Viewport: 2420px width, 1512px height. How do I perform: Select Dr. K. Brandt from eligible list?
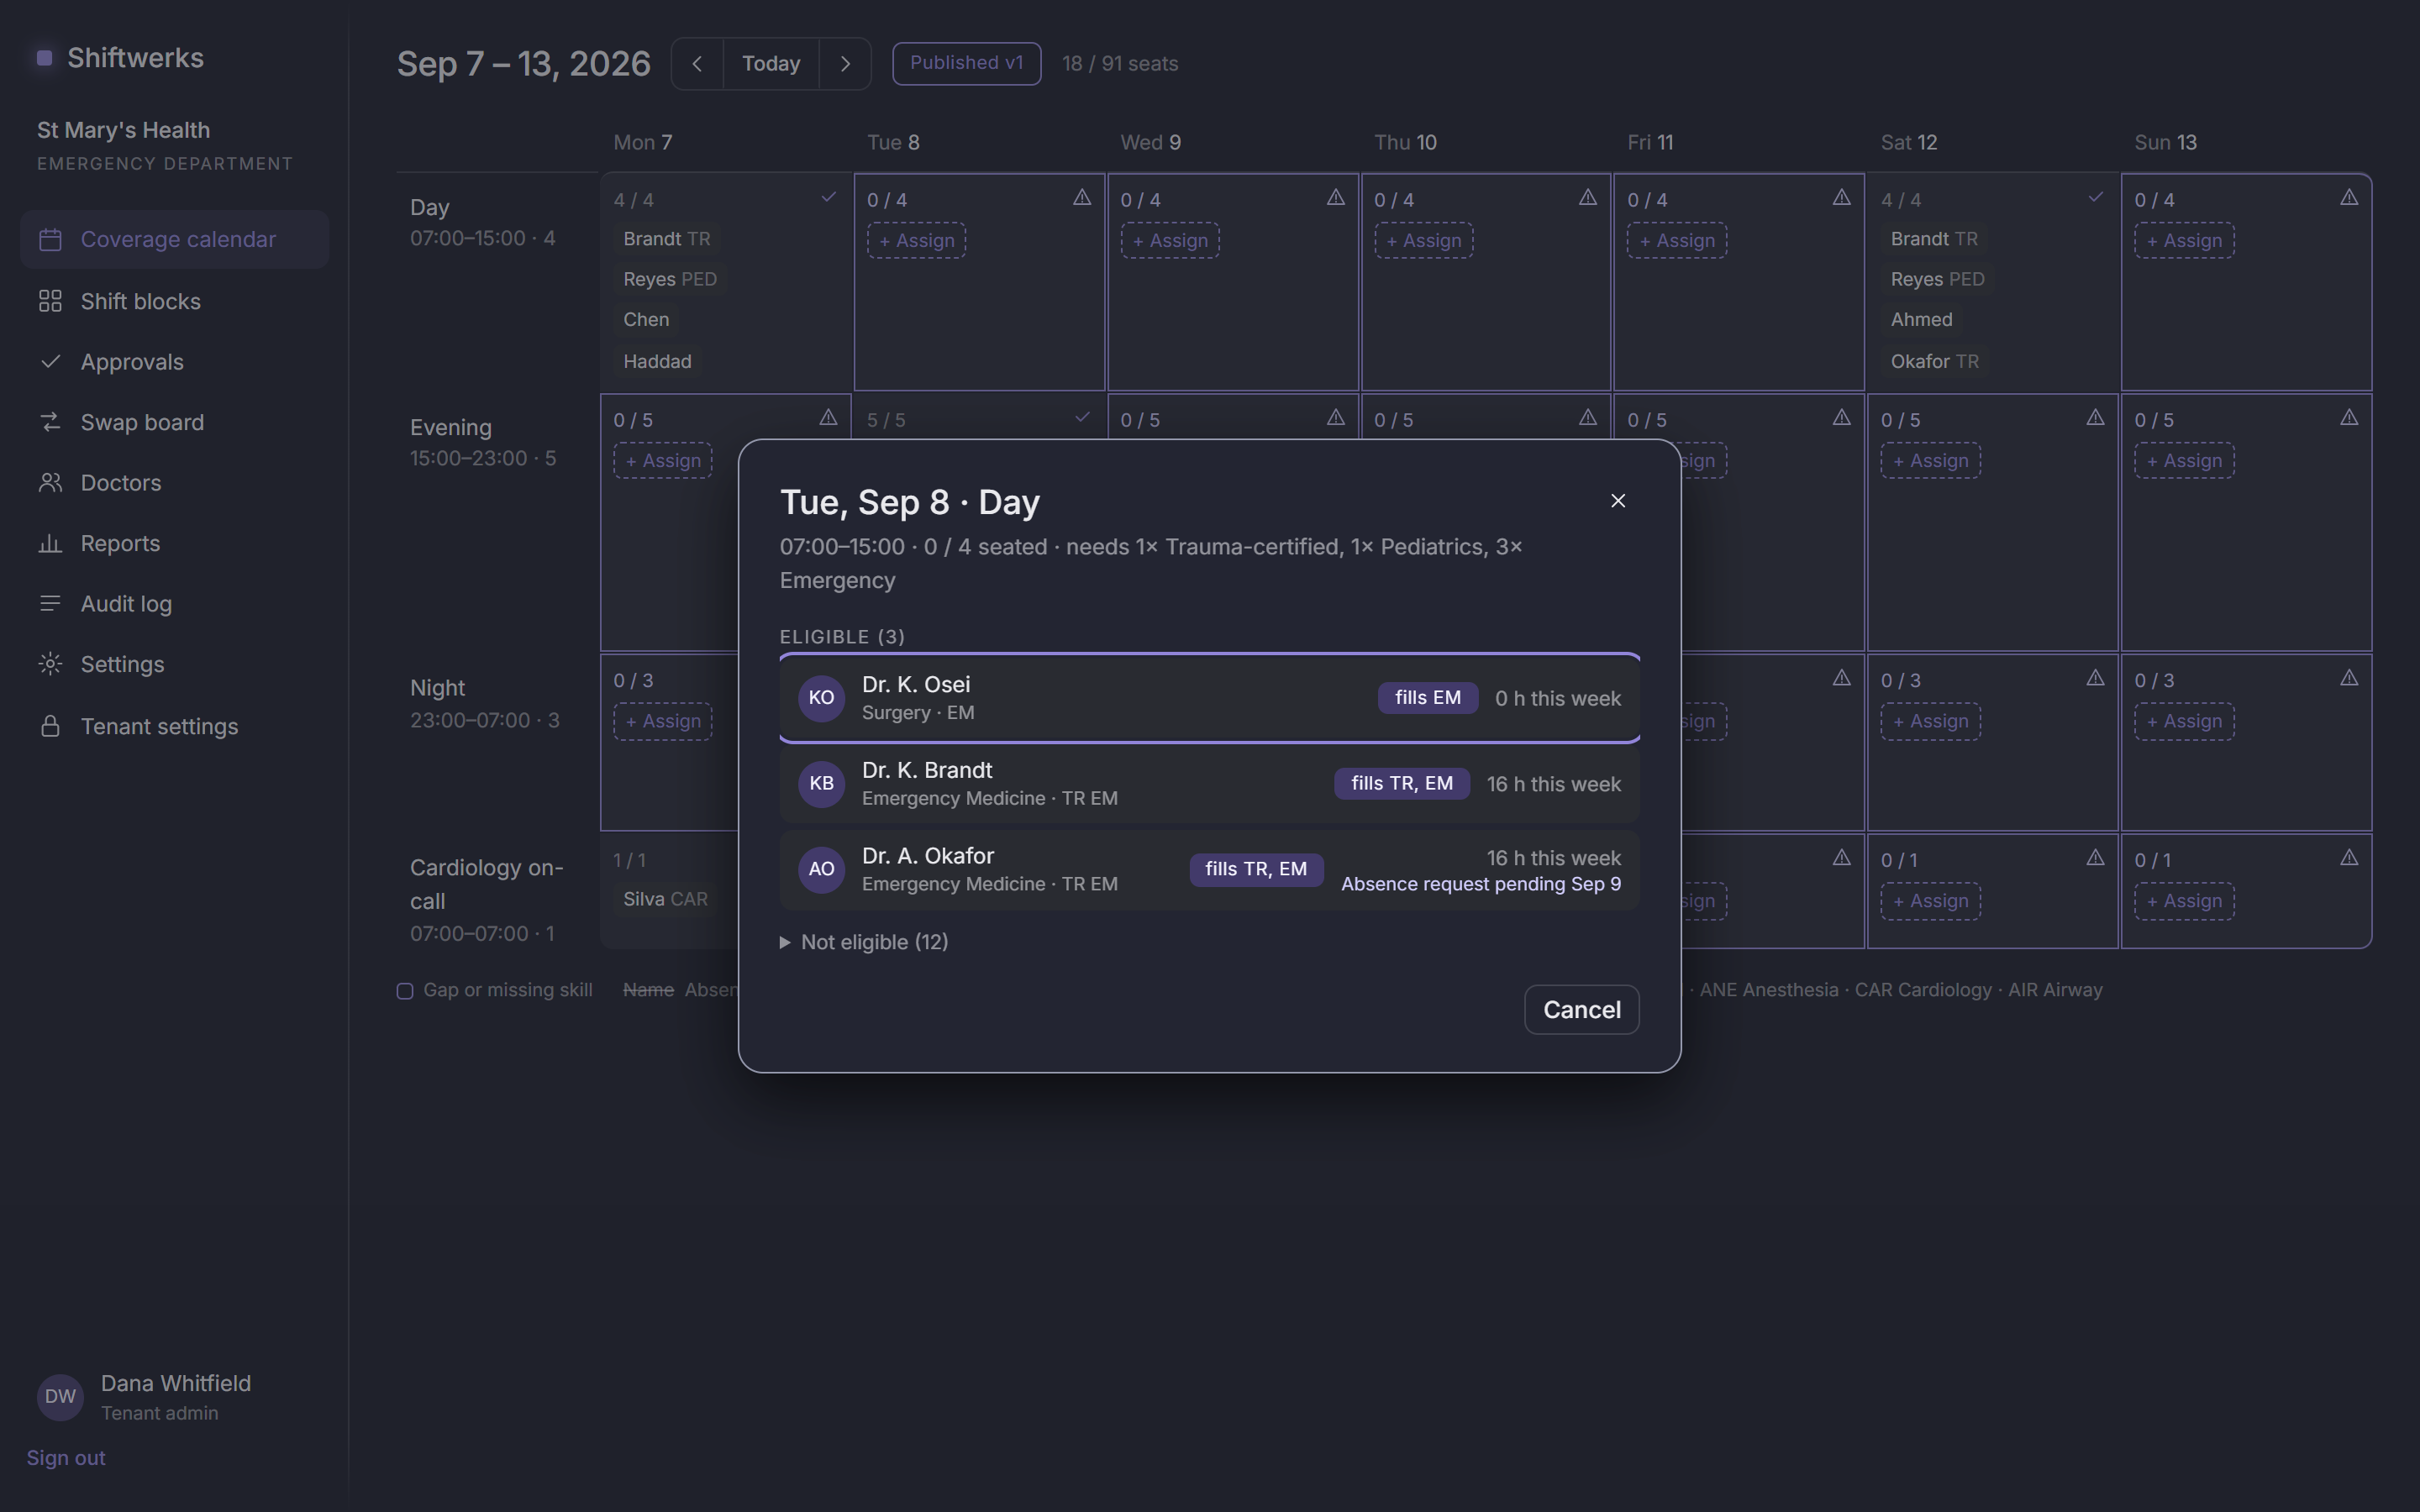(x=1209, y=784)
